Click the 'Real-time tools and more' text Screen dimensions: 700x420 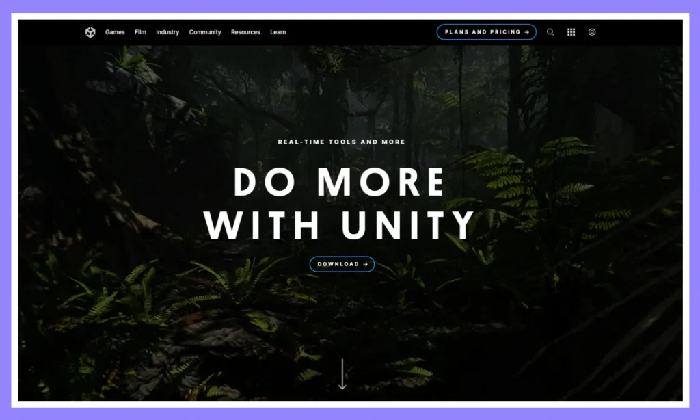pyautogui.click(x=342, y=142)
